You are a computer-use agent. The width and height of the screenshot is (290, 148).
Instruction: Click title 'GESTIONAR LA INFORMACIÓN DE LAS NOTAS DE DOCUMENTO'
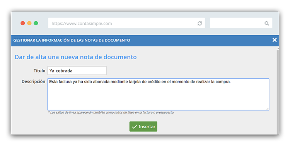72,40
